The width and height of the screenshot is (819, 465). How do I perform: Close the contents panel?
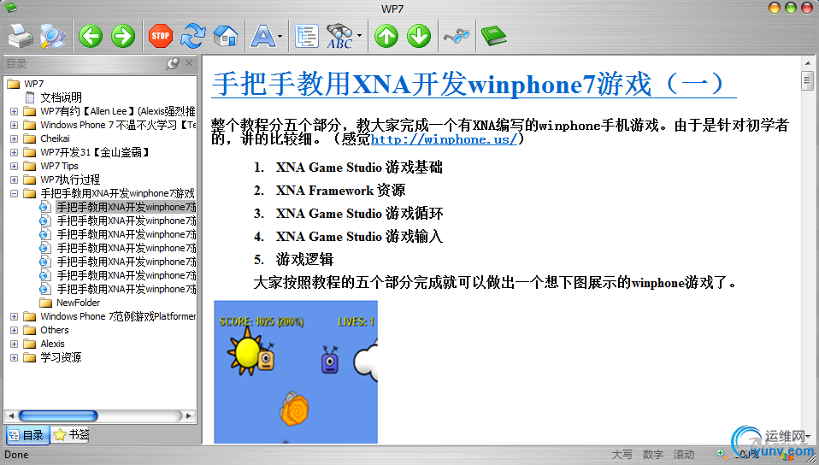[189, 62]
